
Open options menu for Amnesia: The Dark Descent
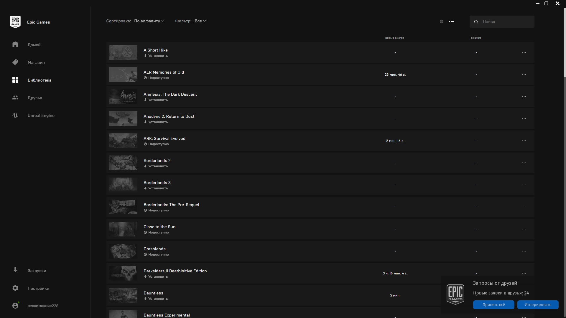[524, 97]
